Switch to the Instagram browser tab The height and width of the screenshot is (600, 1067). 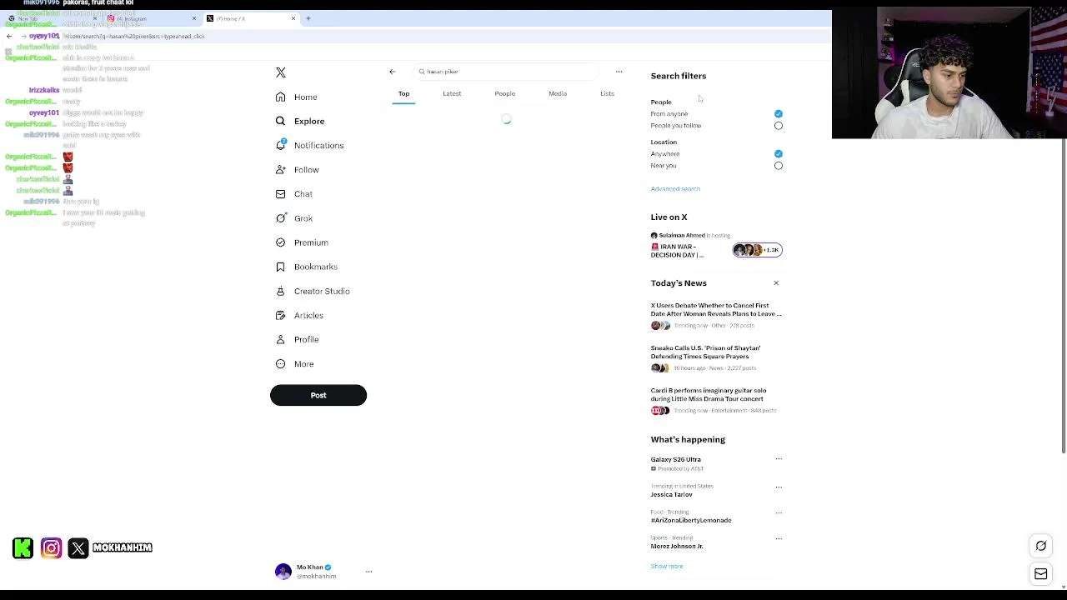coord(151,18)
